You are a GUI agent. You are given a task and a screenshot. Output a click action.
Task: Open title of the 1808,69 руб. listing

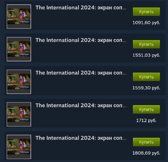81,138
